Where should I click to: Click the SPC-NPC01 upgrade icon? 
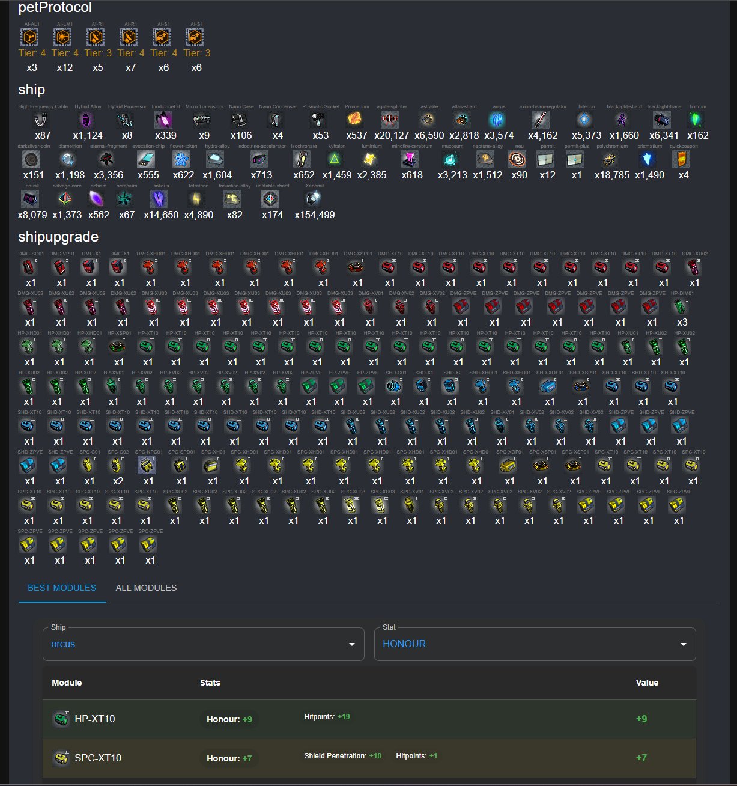[148, 465]
